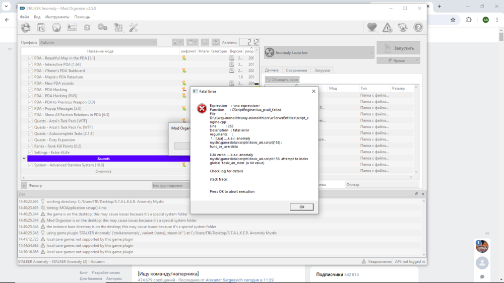Click conflict icon of iTheon's PDA Taskboard row

(x=184, y=70)
